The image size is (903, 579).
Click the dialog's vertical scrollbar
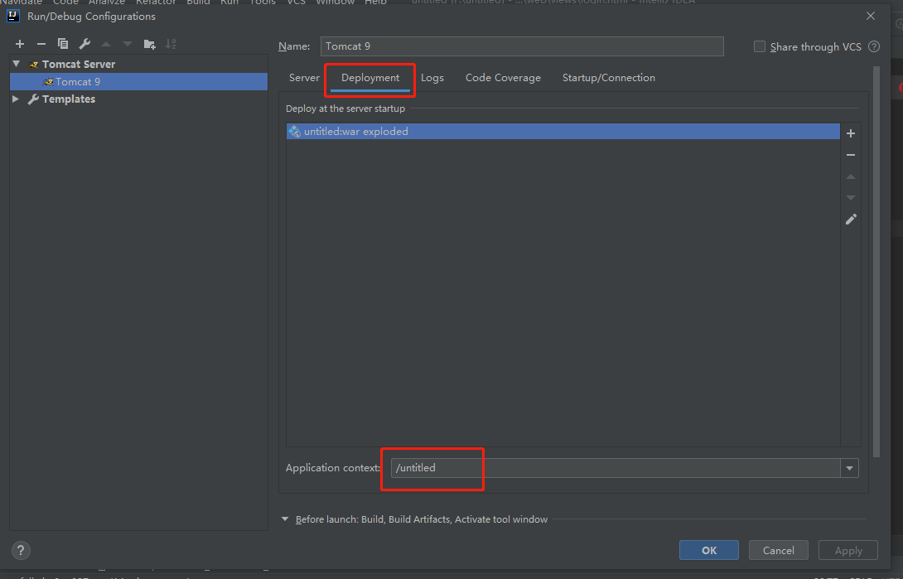click(x=876, y=262)
